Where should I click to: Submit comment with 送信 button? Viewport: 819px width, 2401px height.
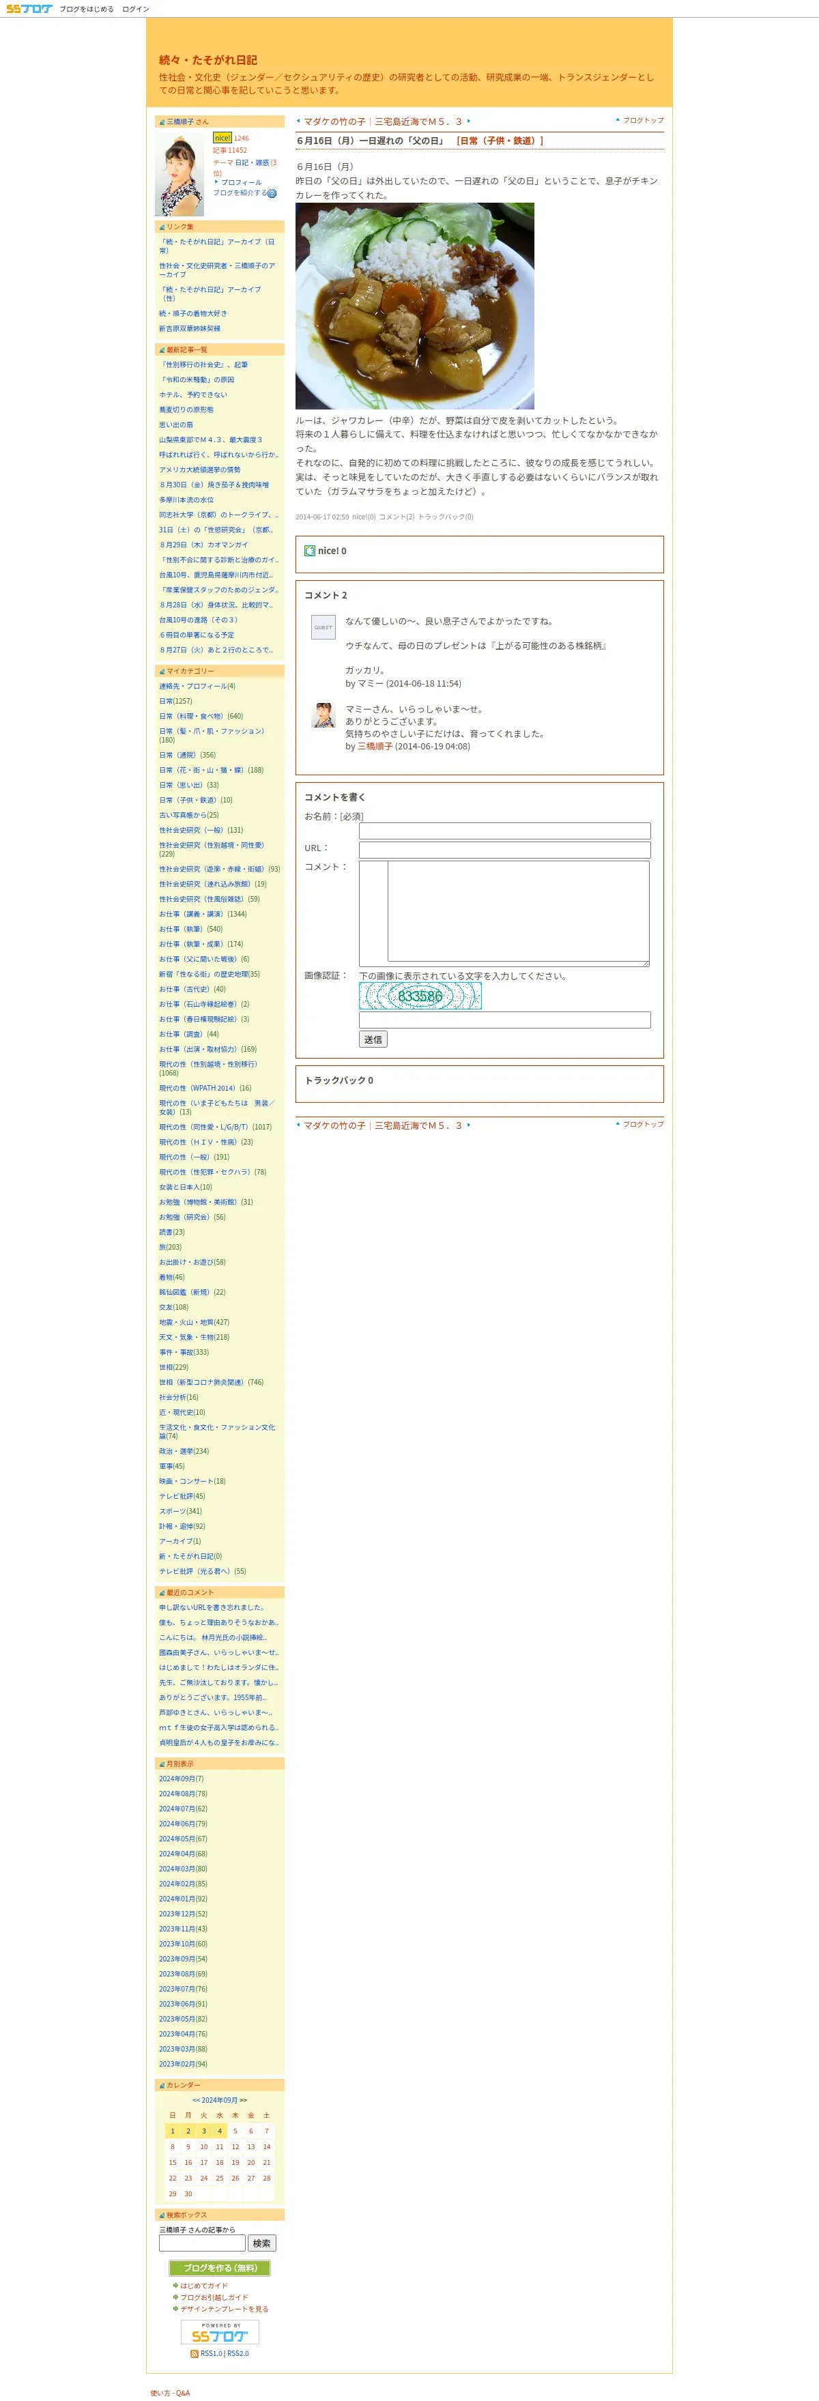pyautogui.click(x=373, y=1039)
